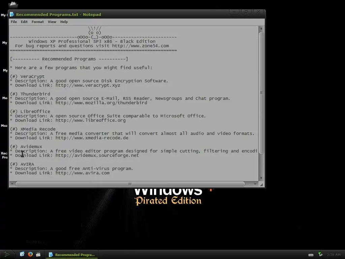The width and height of the screenshot is (345, 259).
Task: Click the vertical scrollbar down arrow
Action: click(261, 178)
